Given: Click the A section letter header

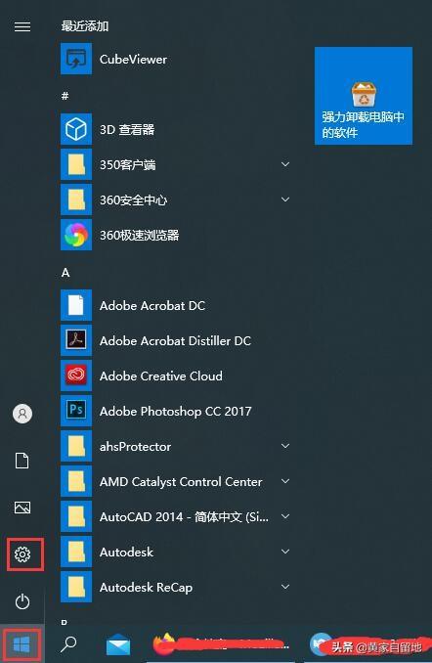Looking at the screenshot, I should 65,273.
